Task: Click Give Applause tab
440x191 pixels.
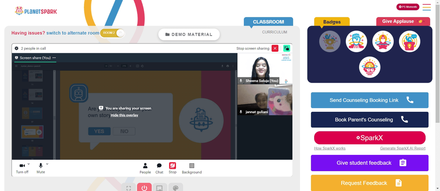Action: click(x=403, y=21)
